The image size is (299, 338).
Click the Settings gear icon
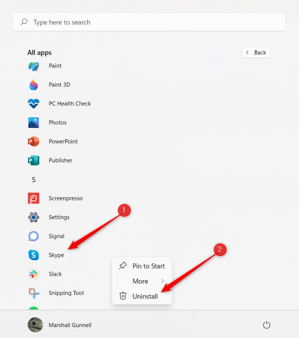33,217
